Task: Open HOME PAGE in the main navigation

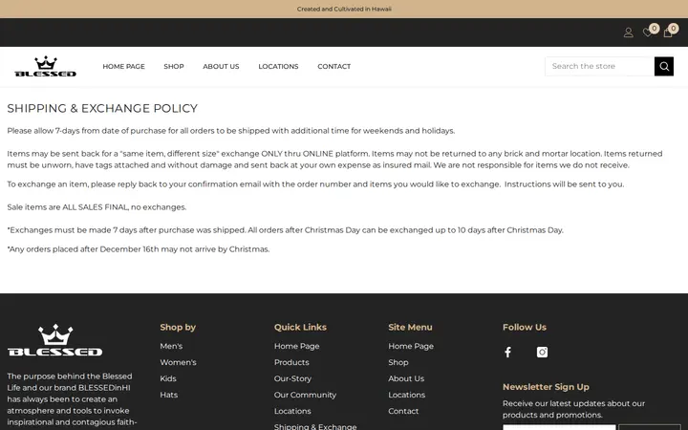Action: point(123,66)
